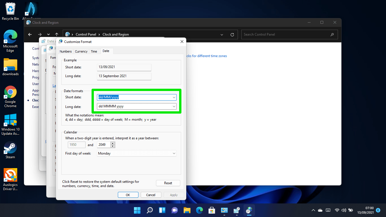Switch to the Numbers tab

click(x=66, y=51)
